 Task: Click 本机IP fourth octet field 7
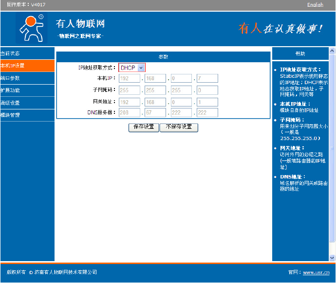pyautogui.click(x=207, y=78)
